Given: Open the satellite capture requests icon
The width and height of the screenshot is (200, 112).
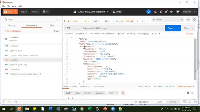Looking at the screenshot, I should (155, 12).
